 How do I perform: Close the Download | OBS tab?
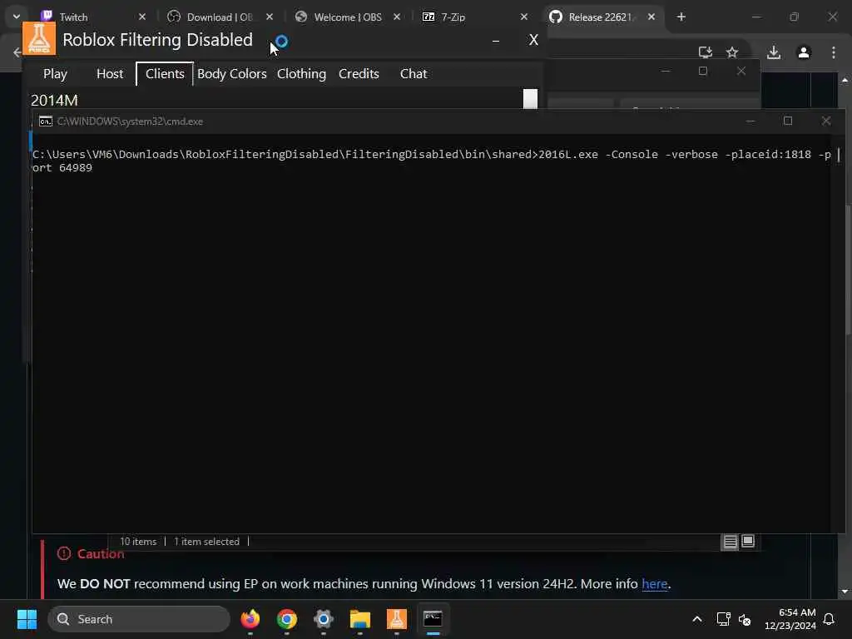[270, 17]
